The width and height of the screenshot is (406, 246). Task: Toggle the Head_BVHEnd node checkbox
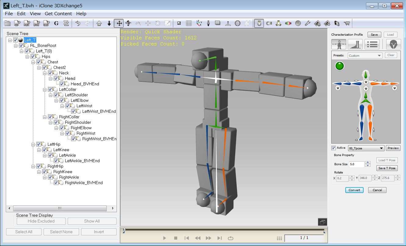(x=62, y=84)
